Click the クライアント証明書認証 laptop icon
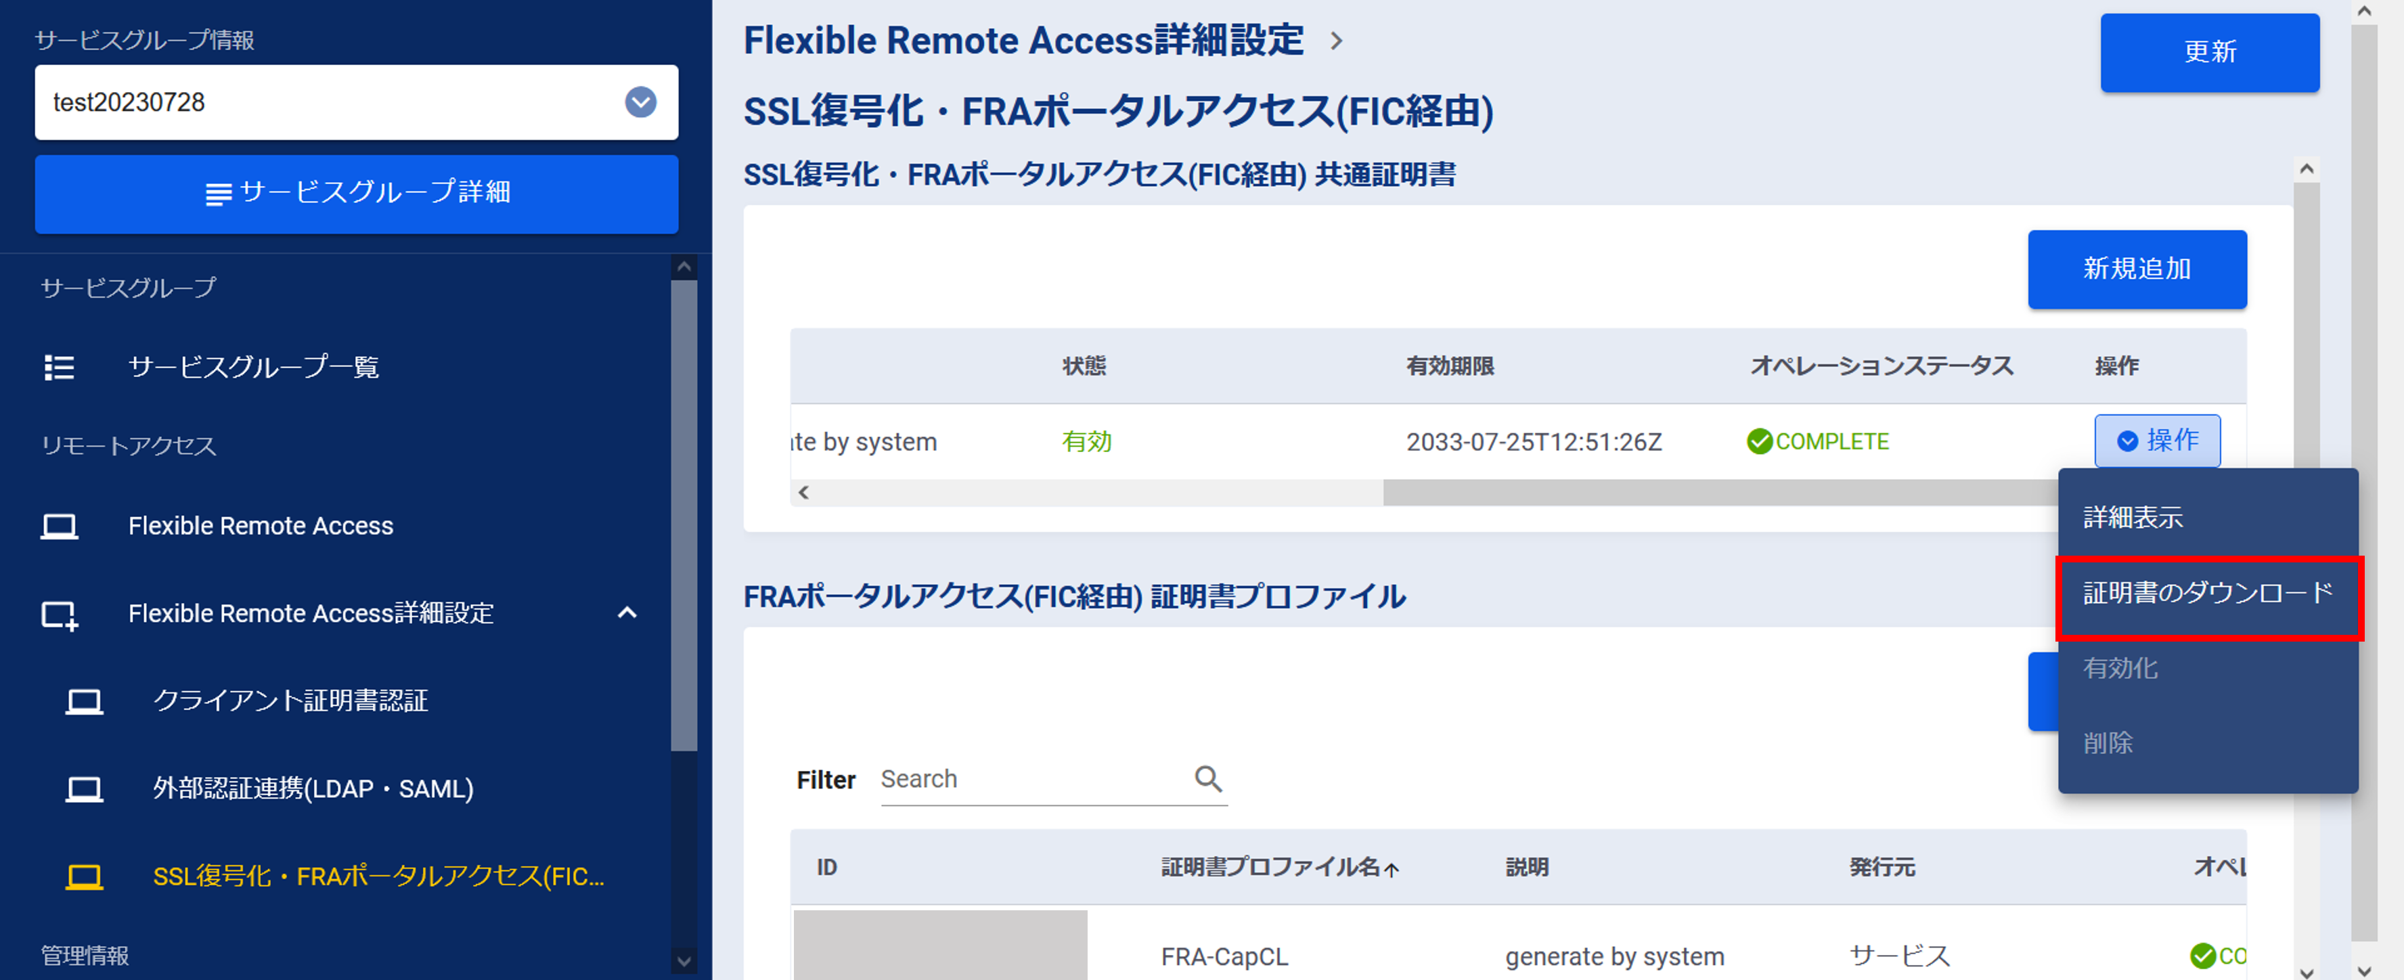Image resolution: width=2404 pixels, height=980 pixels. (x=84, y=701)
